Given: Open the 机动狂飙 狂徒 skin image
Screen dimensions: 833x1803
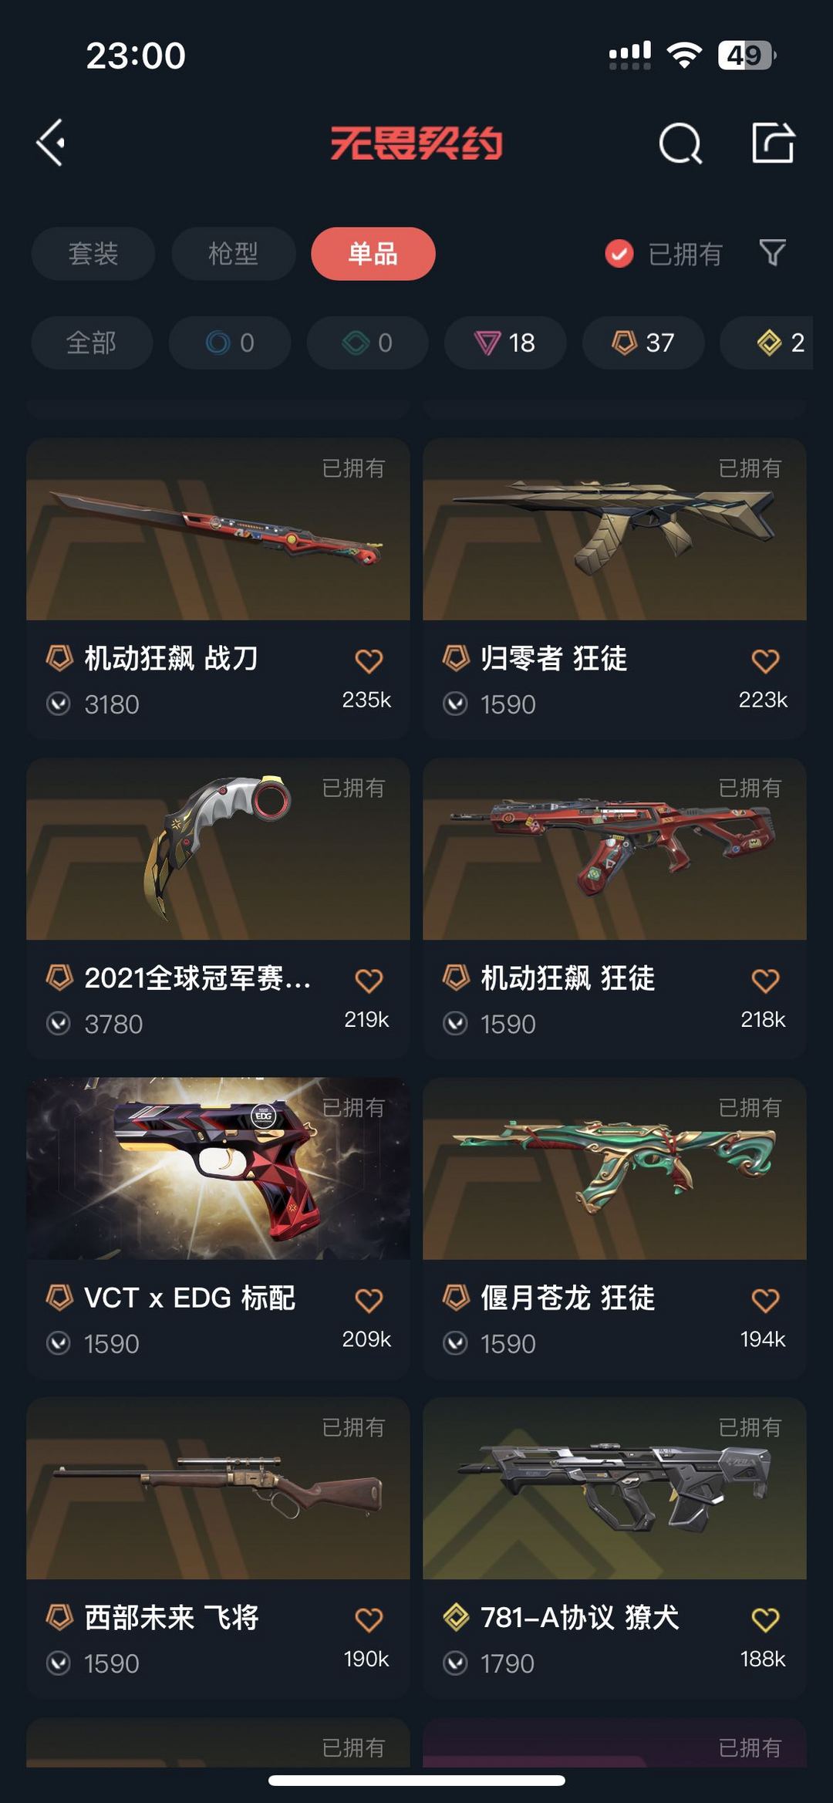Looking at the screenshot, I should (615, 849).
